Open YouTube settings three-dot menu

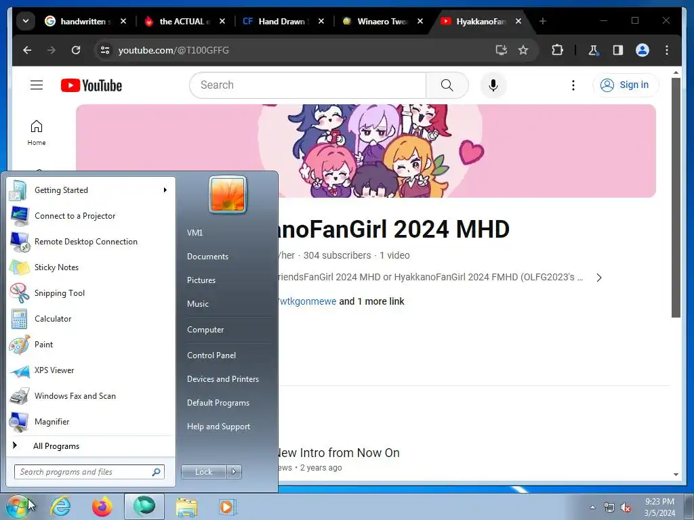click(x=573, y=85)
